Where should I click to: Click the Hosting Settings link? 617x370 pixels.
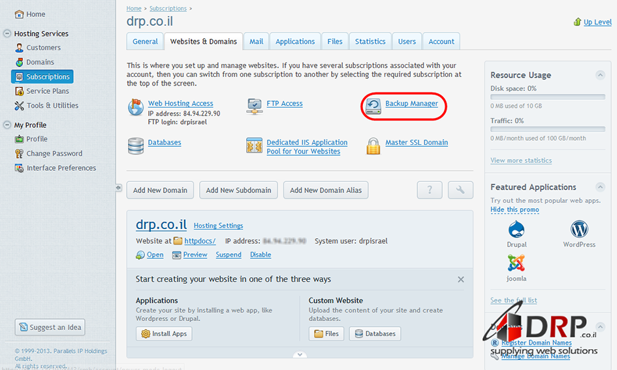click(x=218, y=226)
